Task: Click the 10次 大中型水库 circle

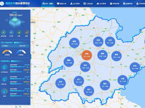Action: [x=4, y=67]
